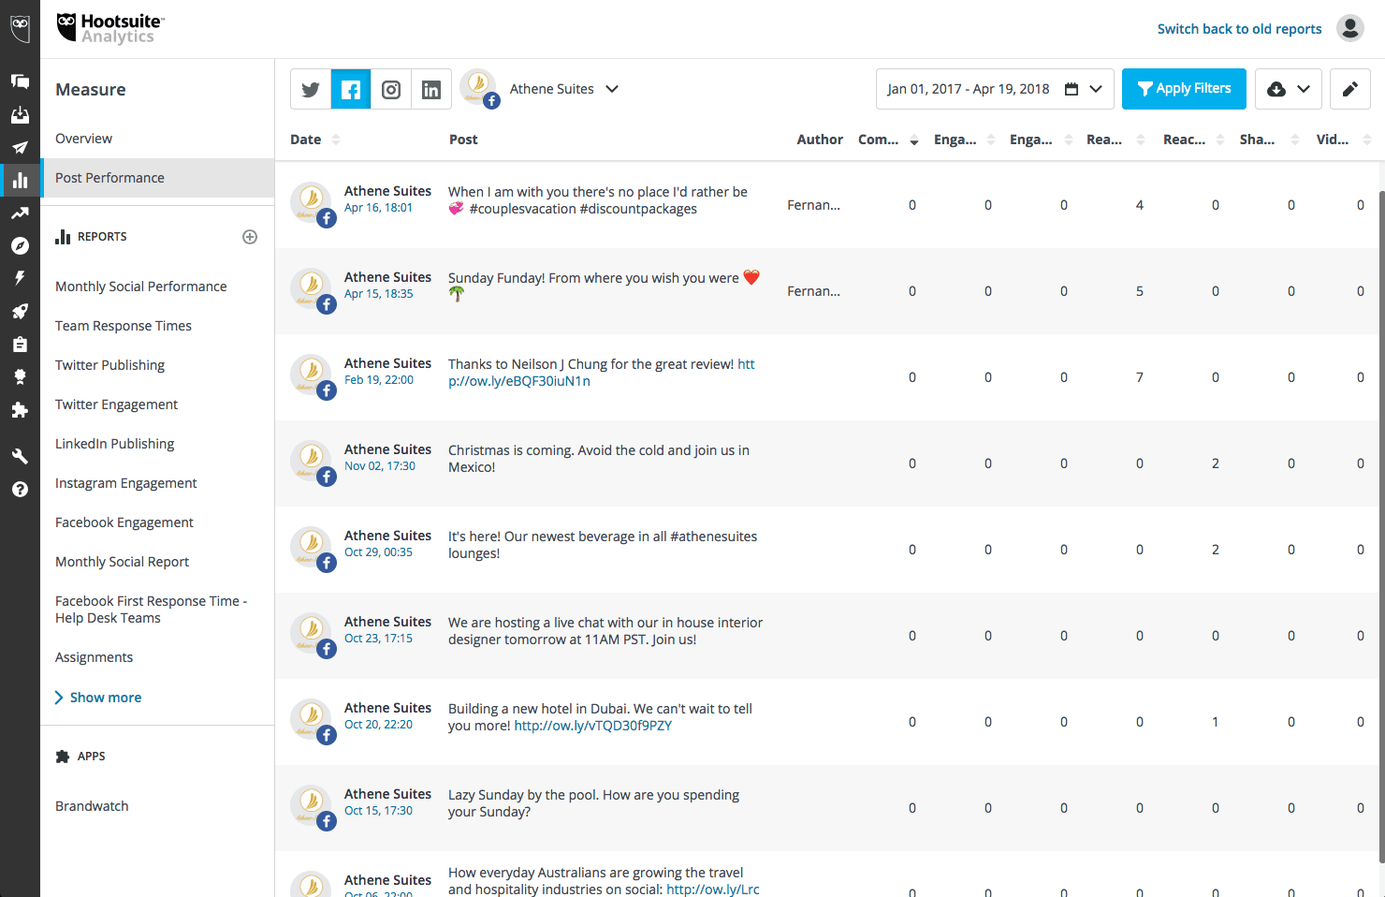Select the Twitter network filter icon
The width and height of the screenshot is (1385, 897).
pyautogui.click(x=311, y=90)
